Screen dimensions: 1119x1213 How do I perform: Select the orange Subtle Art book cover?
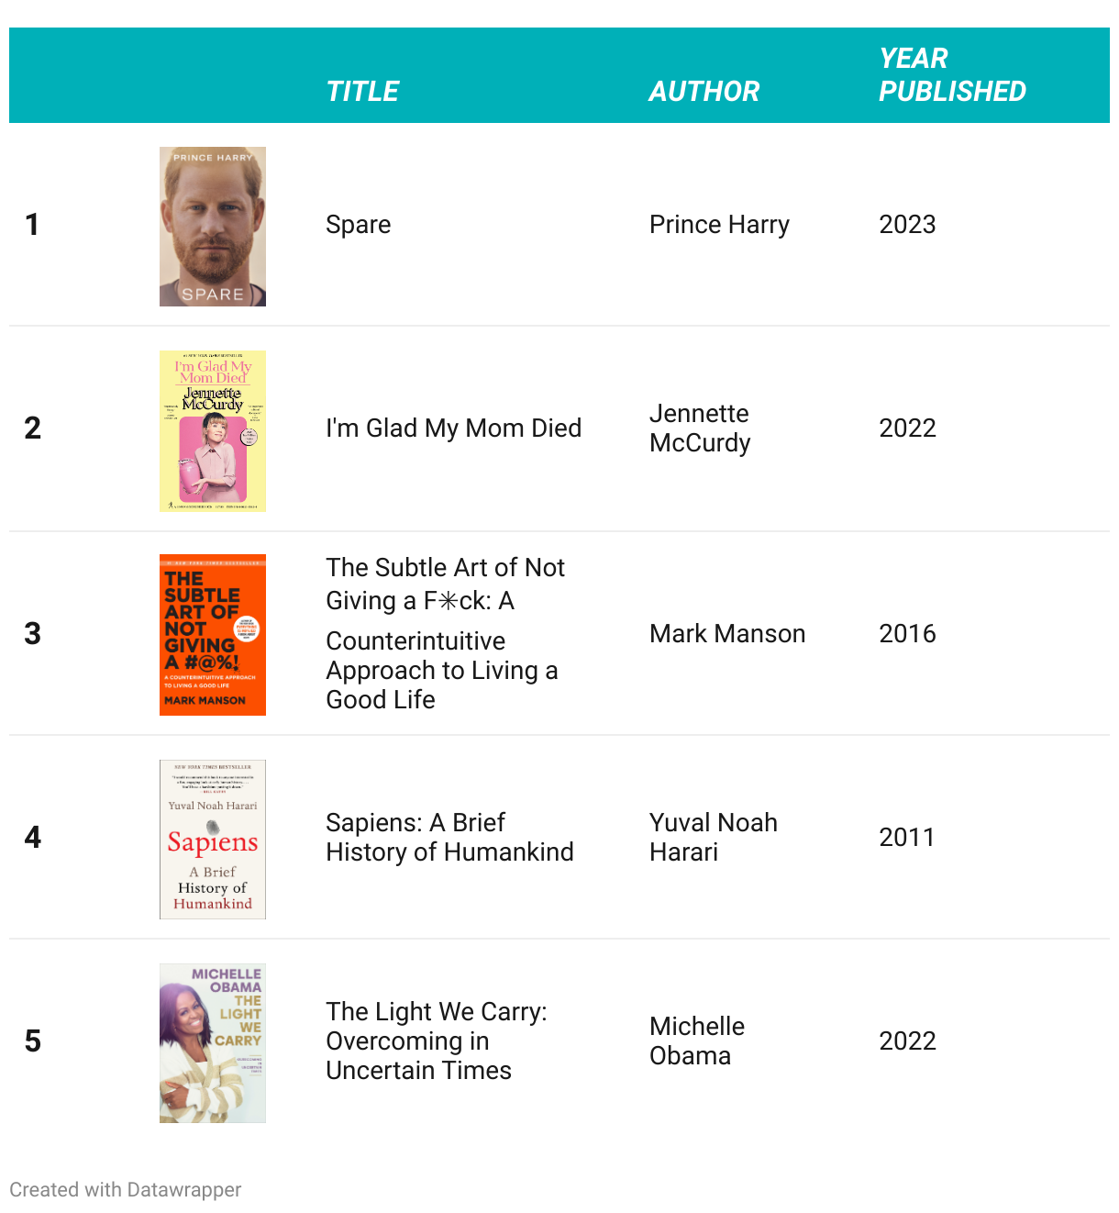coord(213,635)
